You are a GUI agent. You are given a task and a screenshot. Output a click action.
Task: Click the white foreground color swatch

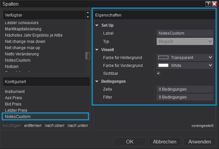pyautogui.click(x=163, y=65)
